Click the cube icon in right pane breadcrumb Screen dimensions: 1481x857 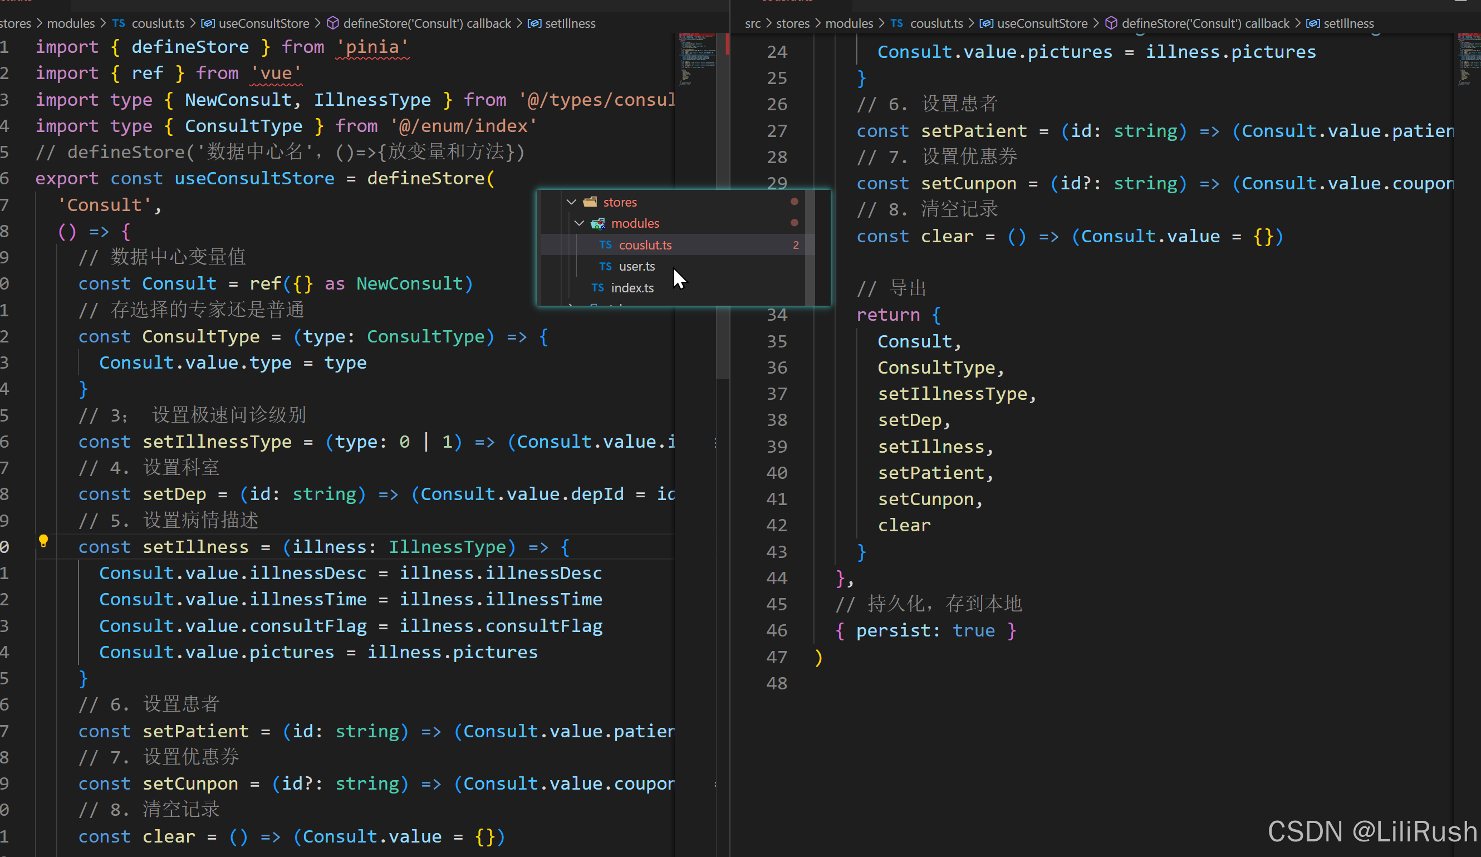coord(1111,23)
